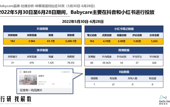Click the 最新发布 sort icon
170x107 pixels.
pos(62,72)
